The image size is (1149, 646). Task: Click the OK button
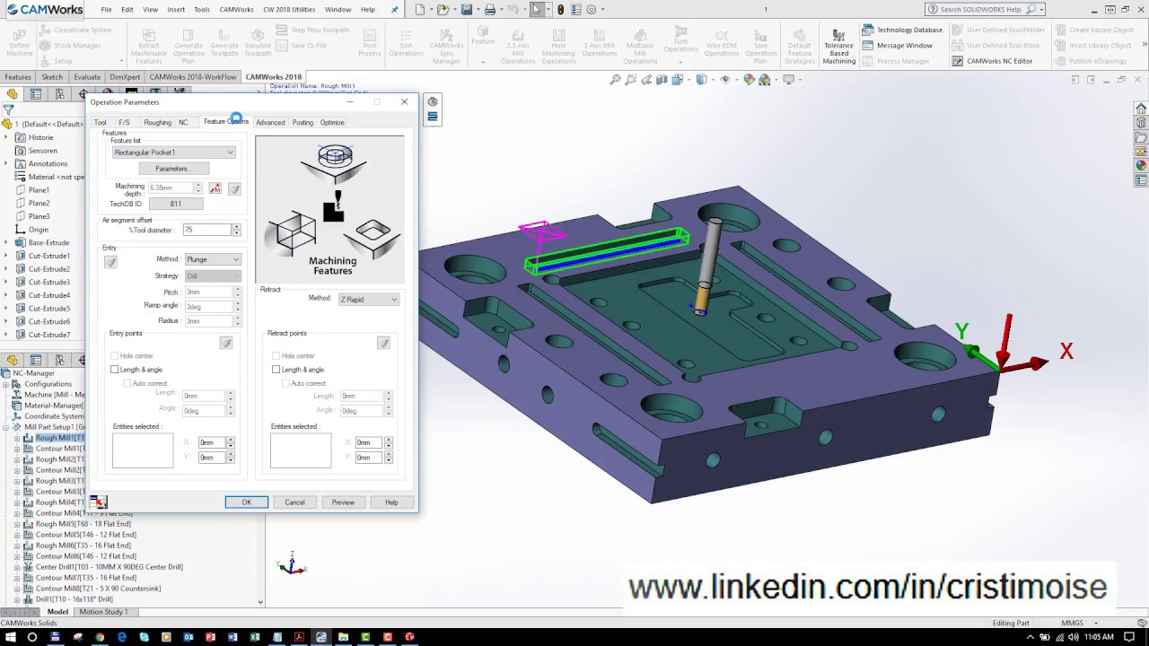(247, 502)
